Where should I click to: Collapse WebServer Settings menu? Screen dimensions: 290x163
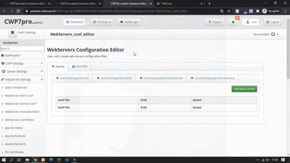(22, 80)
